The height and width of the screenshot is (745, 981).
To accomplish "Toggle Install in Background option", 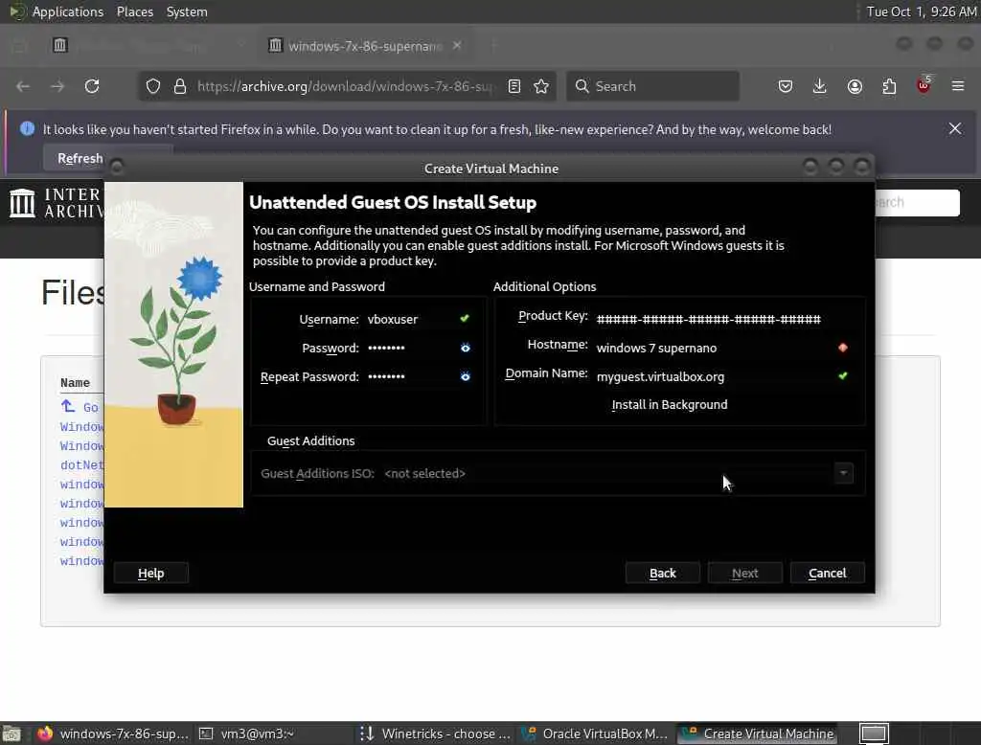I will 670,405.
